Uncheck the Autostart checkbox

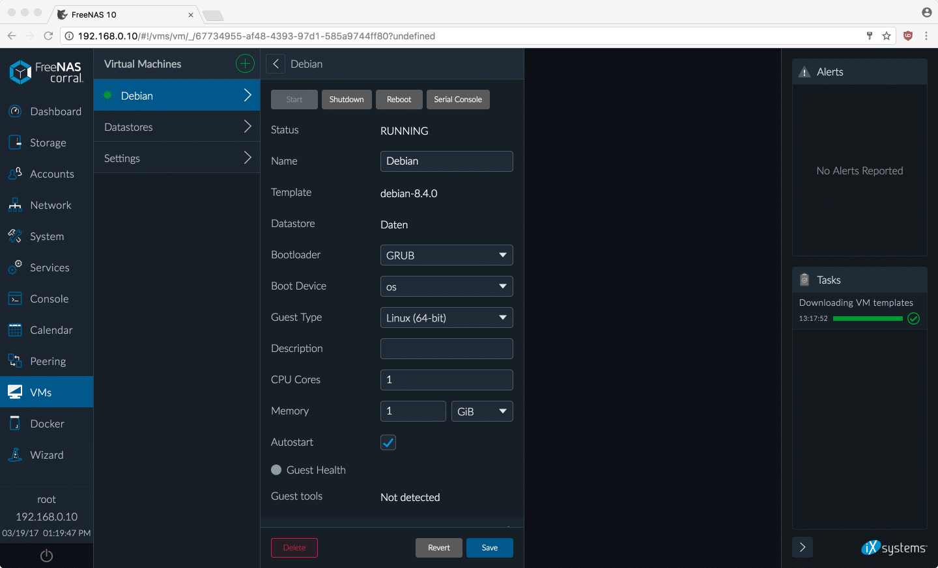click(x=388, y=442)
